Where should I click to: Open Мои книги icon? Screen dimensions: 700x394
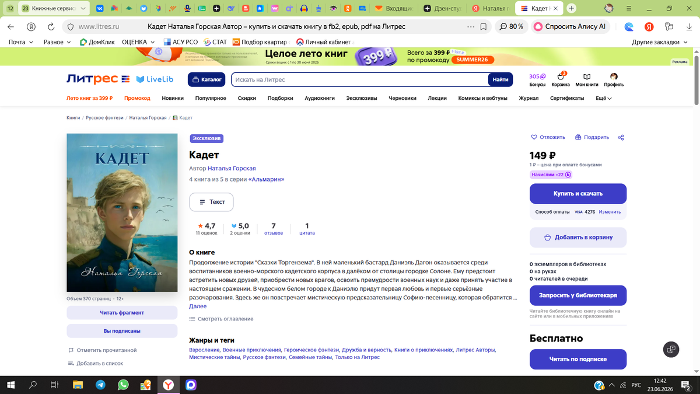tap(587, 80)
